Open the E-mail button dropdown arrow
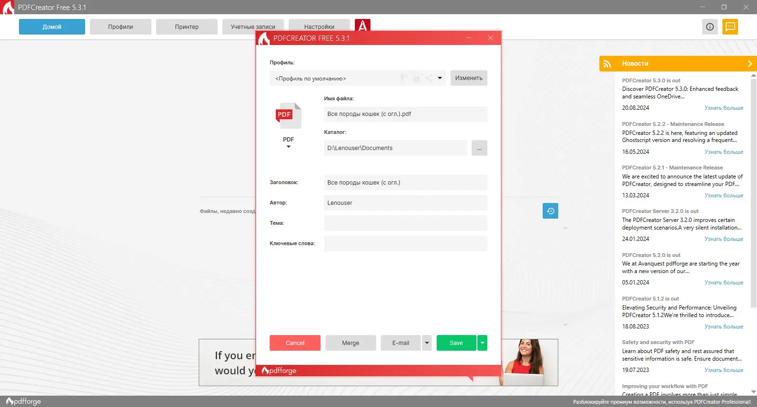 427,343
